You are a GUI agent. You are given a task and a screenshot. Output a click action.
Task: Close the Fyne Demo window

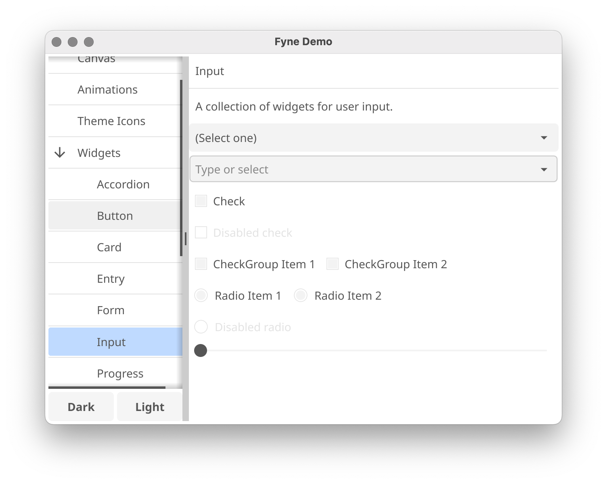(x=57, y=42)
